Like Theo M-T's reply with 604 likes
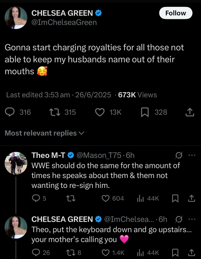The width and height of the screenshot is (201, 259). click(106, 198)
